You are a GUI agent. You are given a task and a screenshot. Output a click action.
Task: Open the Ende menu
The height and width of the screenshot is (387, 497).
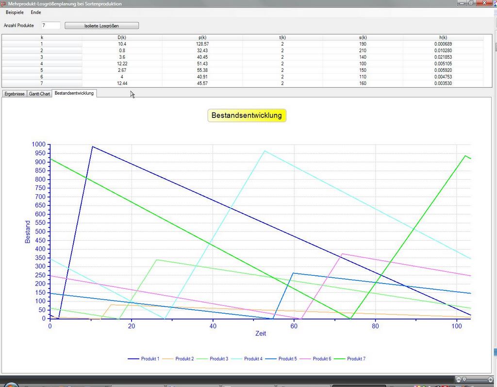point(36,12)
